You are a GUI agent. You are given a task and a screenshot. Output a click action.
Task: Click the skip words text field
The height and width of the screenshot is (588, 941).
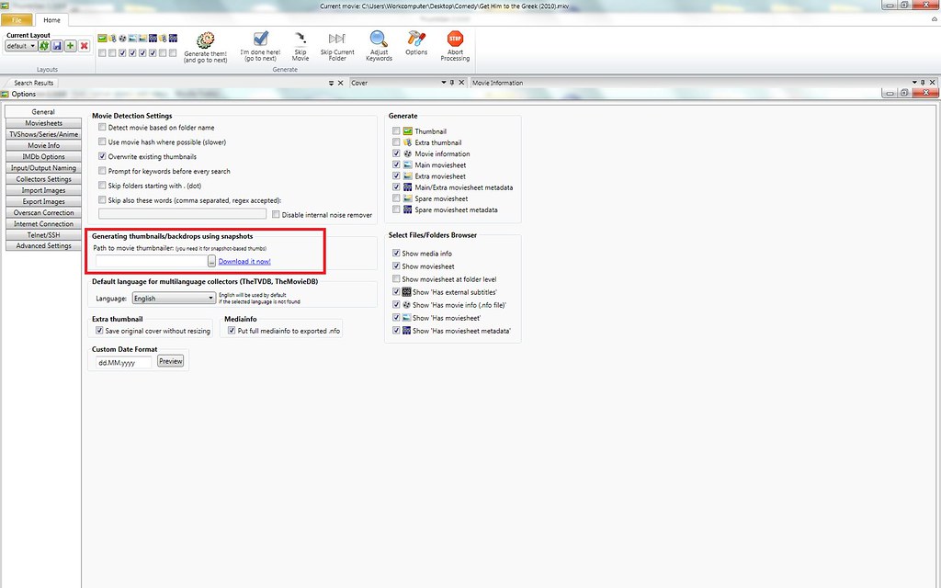[183, 213]
